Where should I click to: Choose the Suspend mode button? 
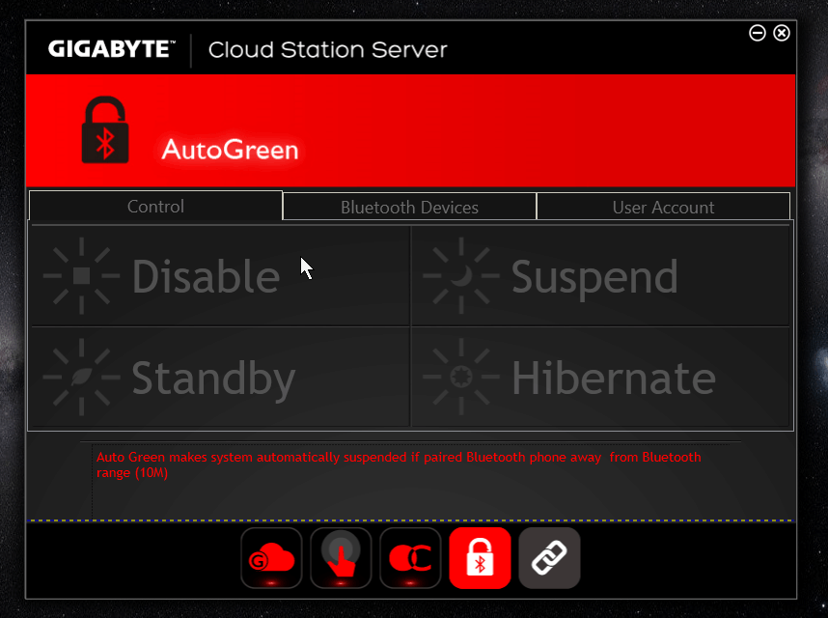[600, 276]
